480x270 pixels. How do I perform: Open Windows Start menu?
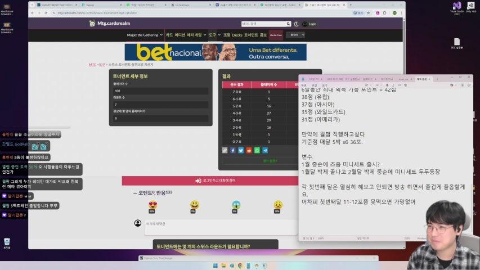[215, 265]
